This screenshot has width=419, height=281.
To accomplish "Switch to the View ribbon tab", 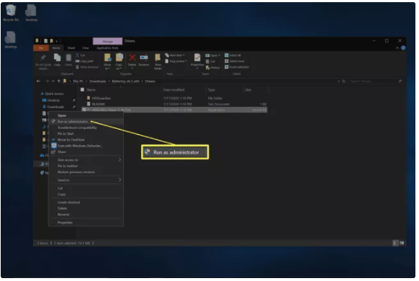I will tap(86, 48).
